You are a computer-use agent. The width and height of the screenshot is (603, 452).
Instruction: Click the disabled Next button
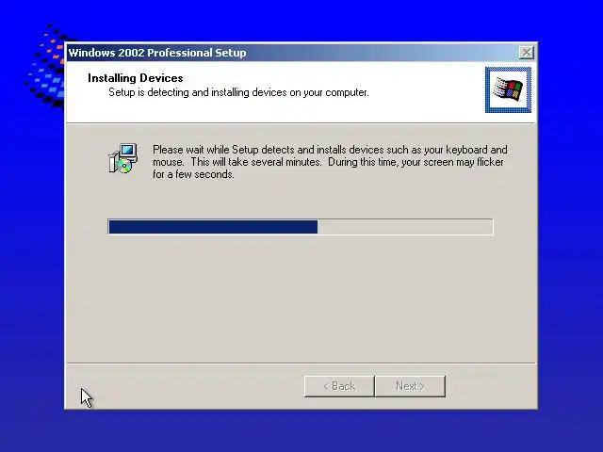click(x=410, y=386)
